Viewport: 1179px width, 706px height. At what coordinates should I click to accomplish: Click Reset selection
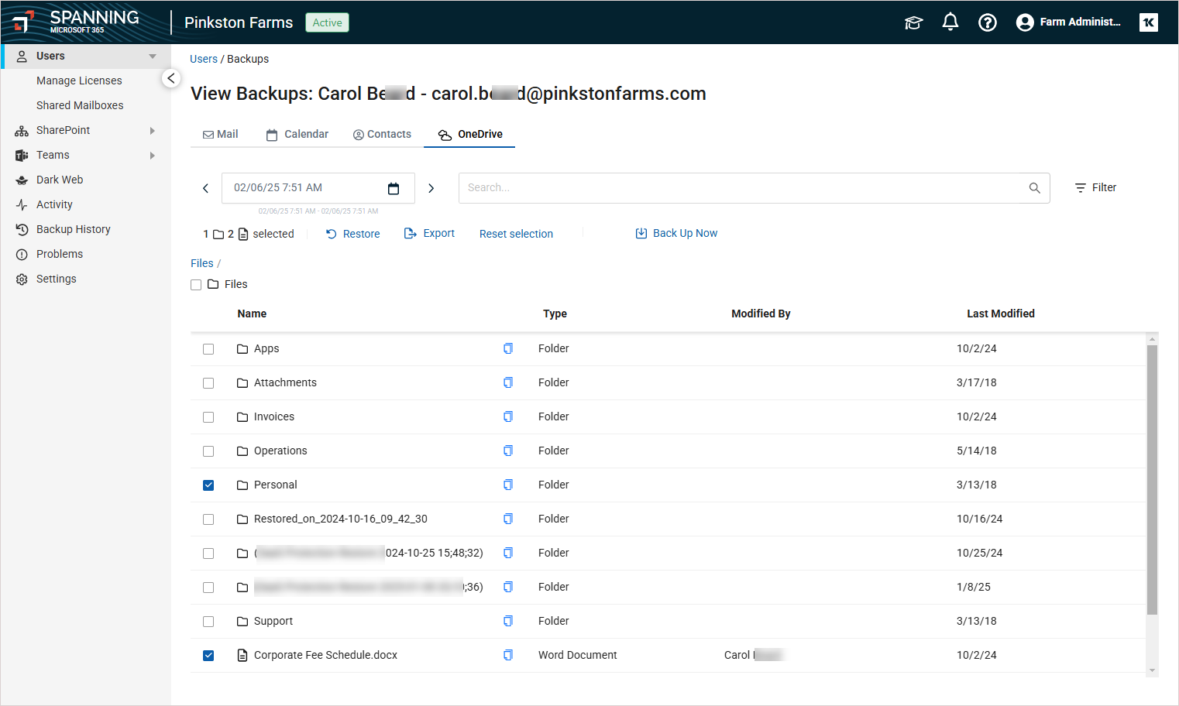point(516,234)
